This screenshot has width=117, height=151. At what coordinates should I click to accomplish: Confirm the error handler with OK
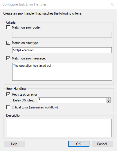(79, 144)
